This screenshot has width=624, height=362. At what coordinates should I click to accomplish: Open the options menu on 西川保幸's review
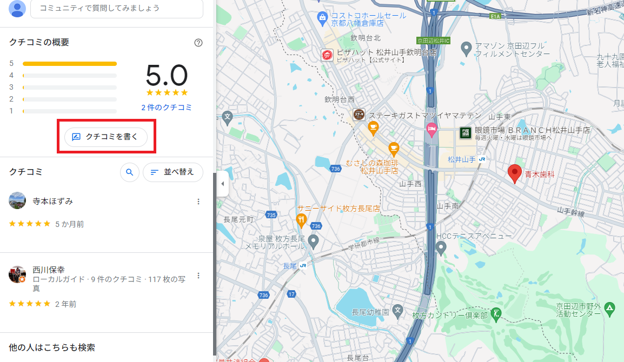[198, 276]
